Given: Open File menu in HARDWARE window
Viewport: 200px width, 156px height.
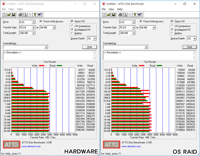Looking at the screenshot, I should [x=3, y=9].
